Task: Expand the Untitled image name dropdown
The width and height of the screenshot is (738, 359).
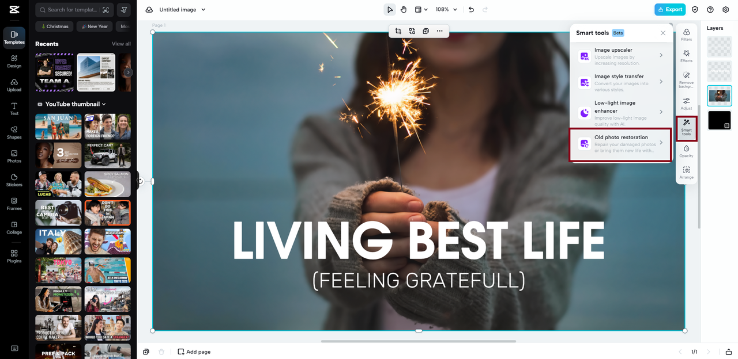Action: pos(203,10)
